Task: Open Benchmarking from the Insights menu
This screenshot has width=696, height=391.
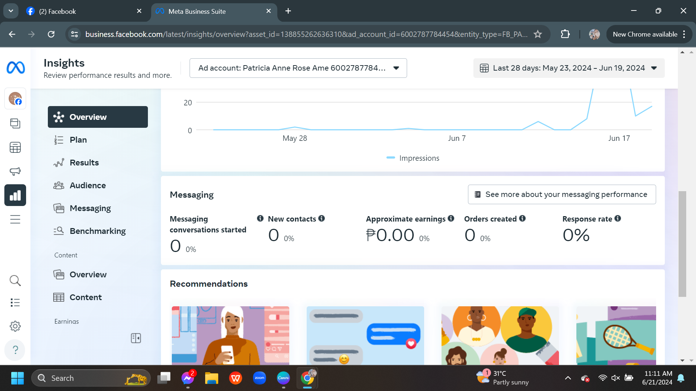Action: coord(98,231)
